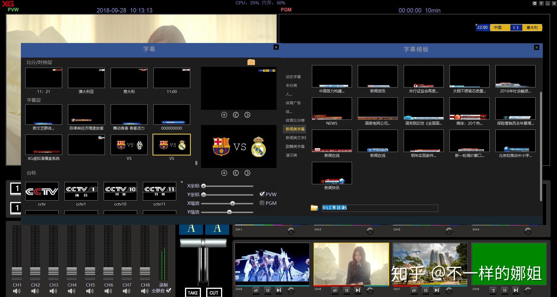Skip to next clip on CH-6
The width and height of the screenshot is (557, 297).
[x=357, y=290]
